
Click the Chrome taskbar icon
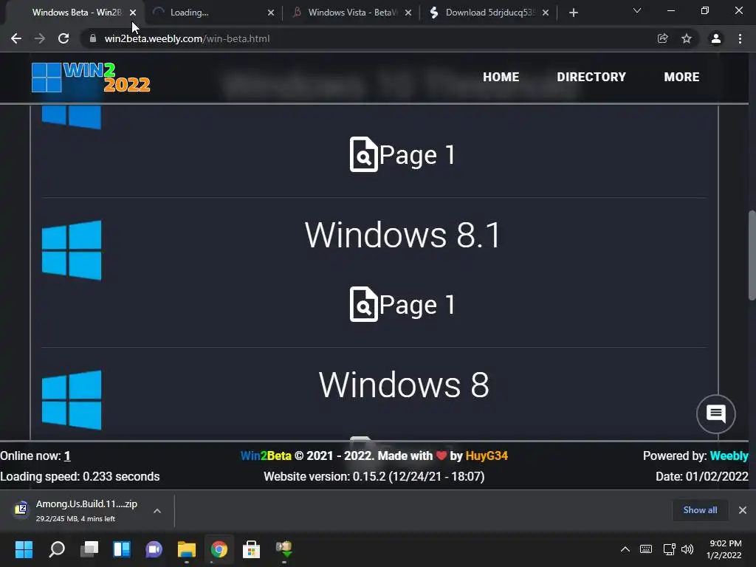coord(219,549)
